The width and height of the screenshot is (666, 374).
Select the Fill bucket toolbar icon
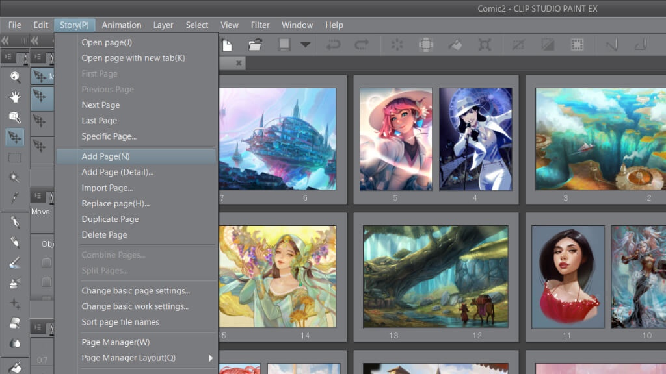click(455, 45)
